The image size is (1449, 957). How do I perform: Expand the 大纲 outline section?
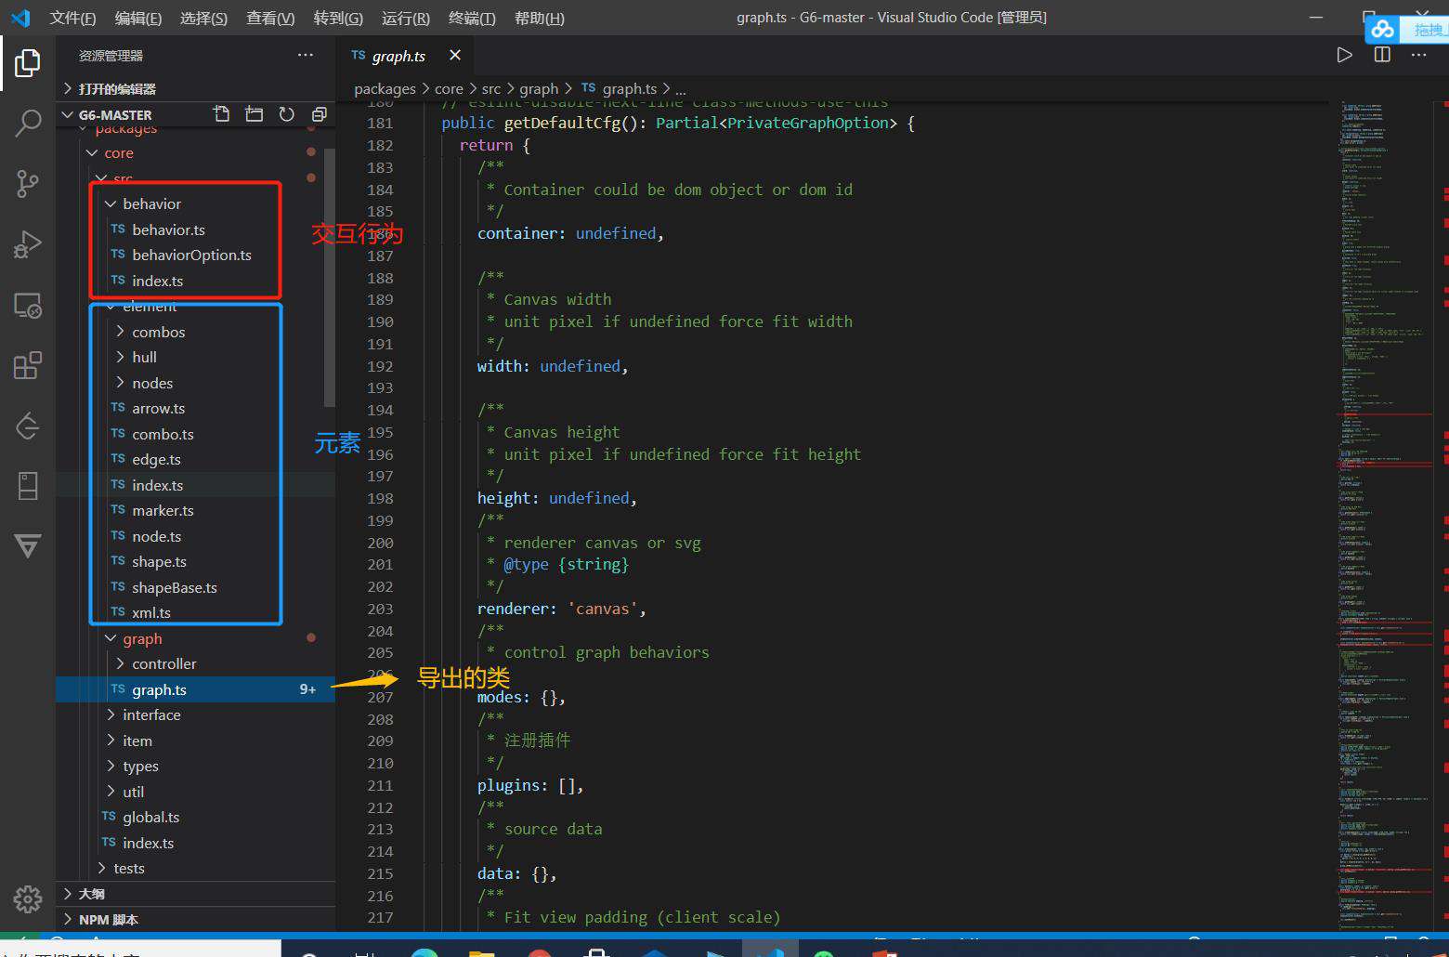[195, 893]
